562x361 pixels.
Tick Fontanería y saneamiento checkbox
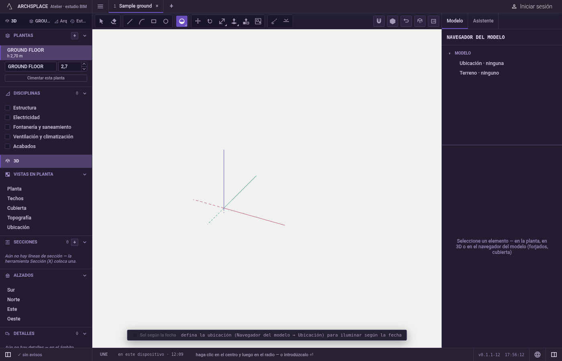pos(7,127)
